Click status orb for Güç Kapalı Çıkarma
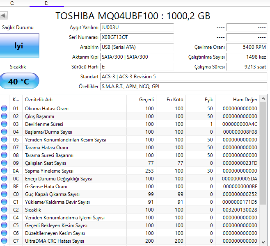The image size is (270, 246). click(x=4, y=194)
